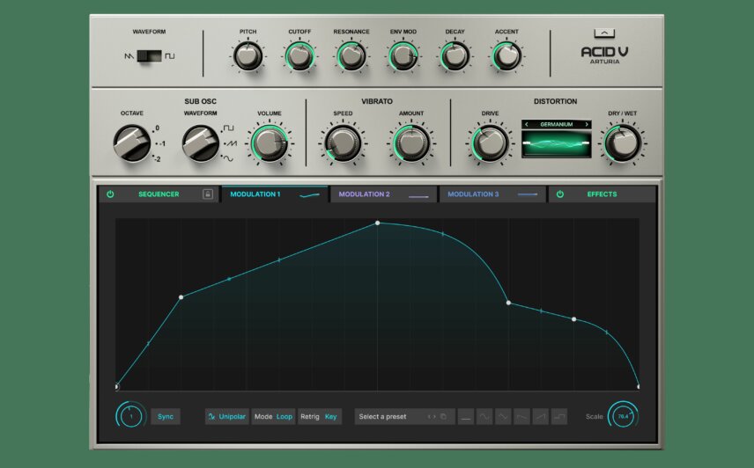Open the Mode Loop dropdown
754x468 pixels.
(x=273, y=417)
